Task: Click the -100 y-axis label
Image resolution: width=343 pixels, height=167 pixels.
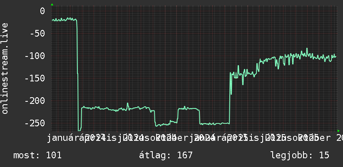Action: [35, 56]
